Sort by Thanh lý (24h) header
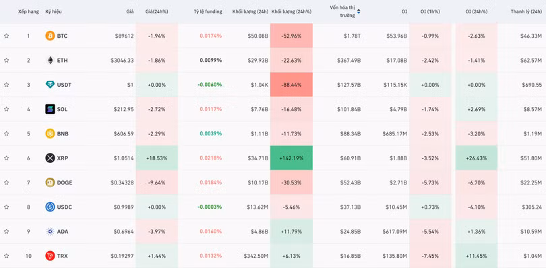Screen dimensions: 546x268 (x=526, y=11)
